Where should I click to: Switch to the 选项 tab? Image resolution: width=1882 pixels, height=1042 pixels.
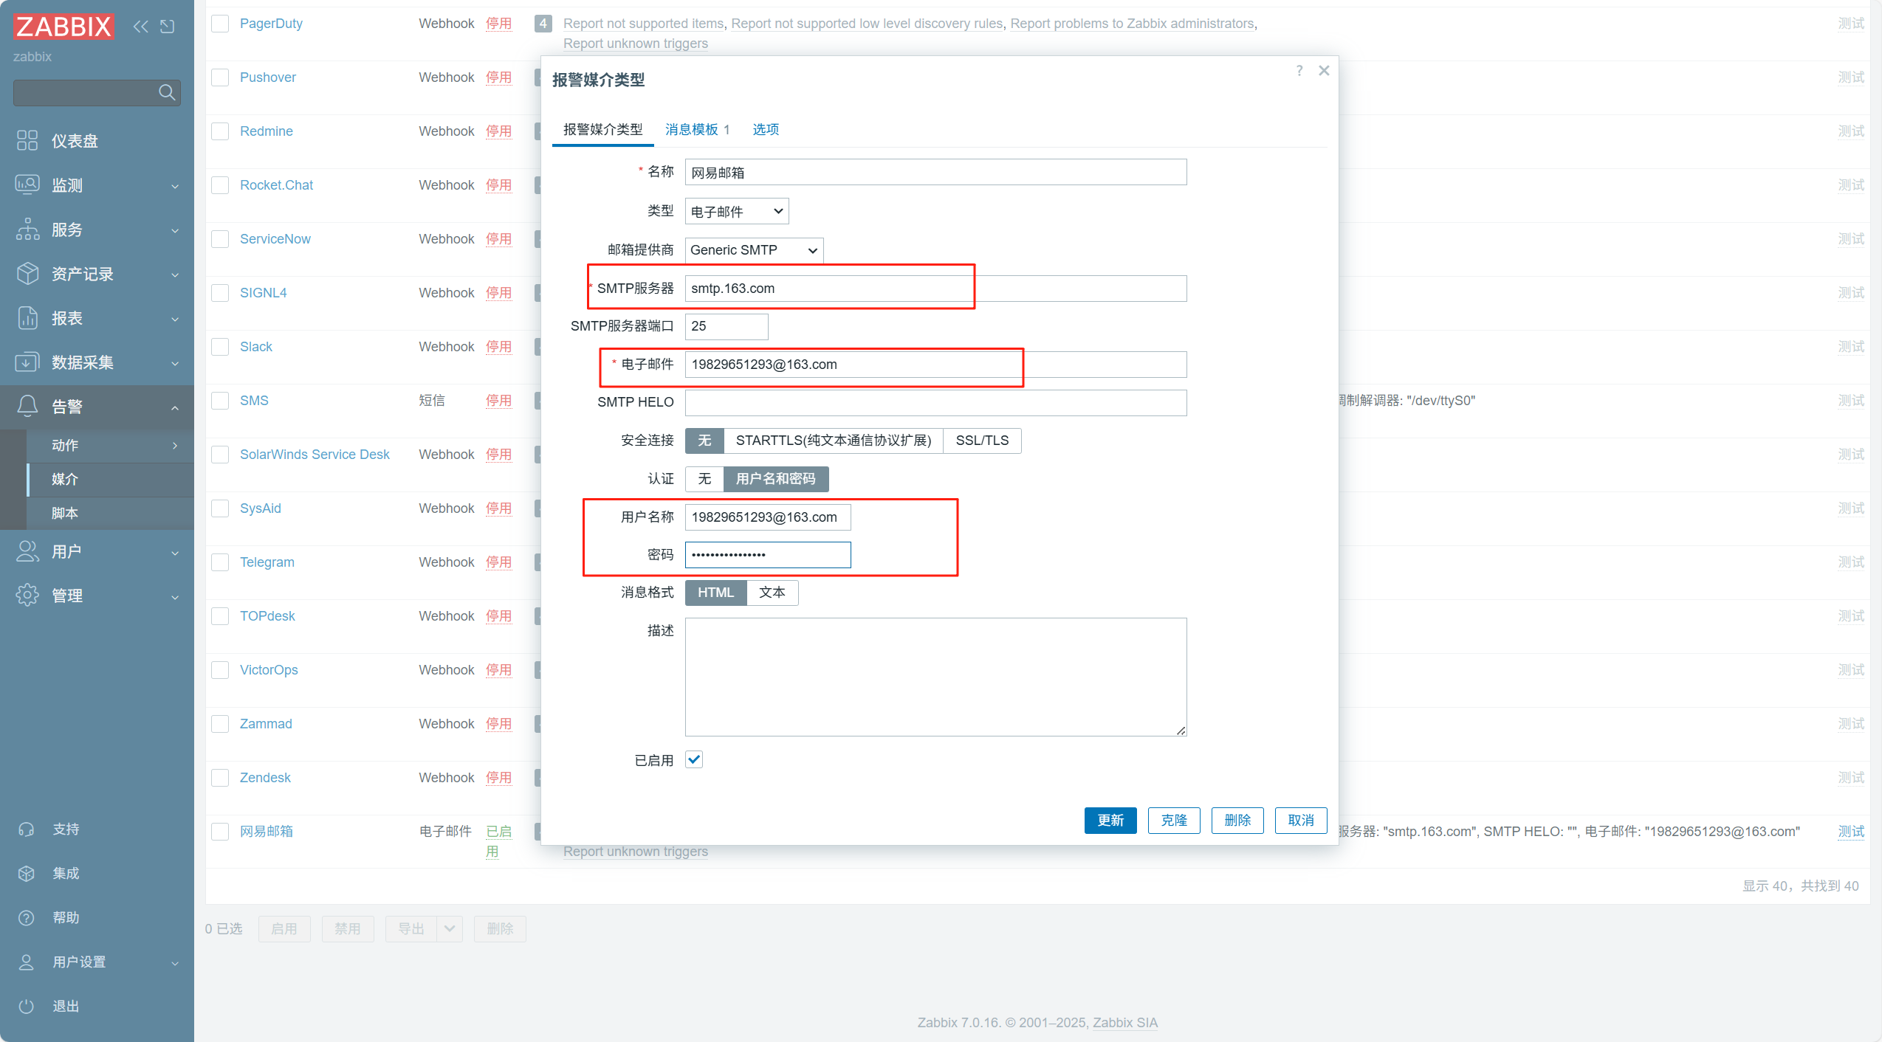(766, 130)
